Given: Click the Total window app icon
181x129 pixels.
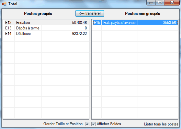Looking at the screenshot, I should pyautogui.click(x=4, y=4).
